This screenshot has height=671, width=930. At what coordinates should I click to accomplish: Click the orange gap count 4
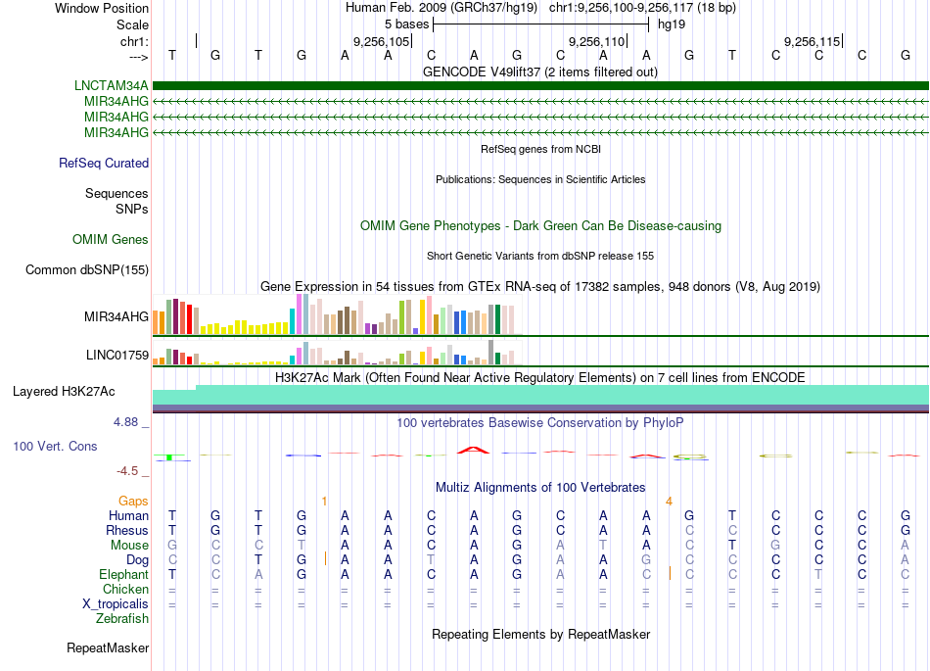[669, 502]
